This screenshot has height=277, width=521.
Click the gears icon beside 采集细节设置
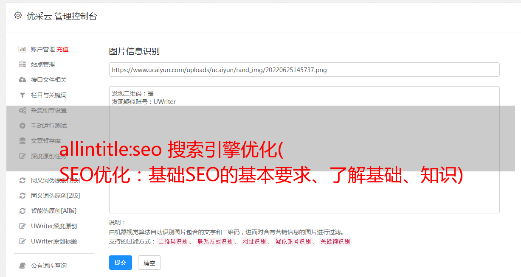pyautogui.click(x=23, y=110)
